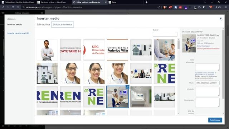Image resolution: width=229 pixels, height=129 pixels.
Task: Bookmark this page in the toolbar
Action: pos(18,7)
